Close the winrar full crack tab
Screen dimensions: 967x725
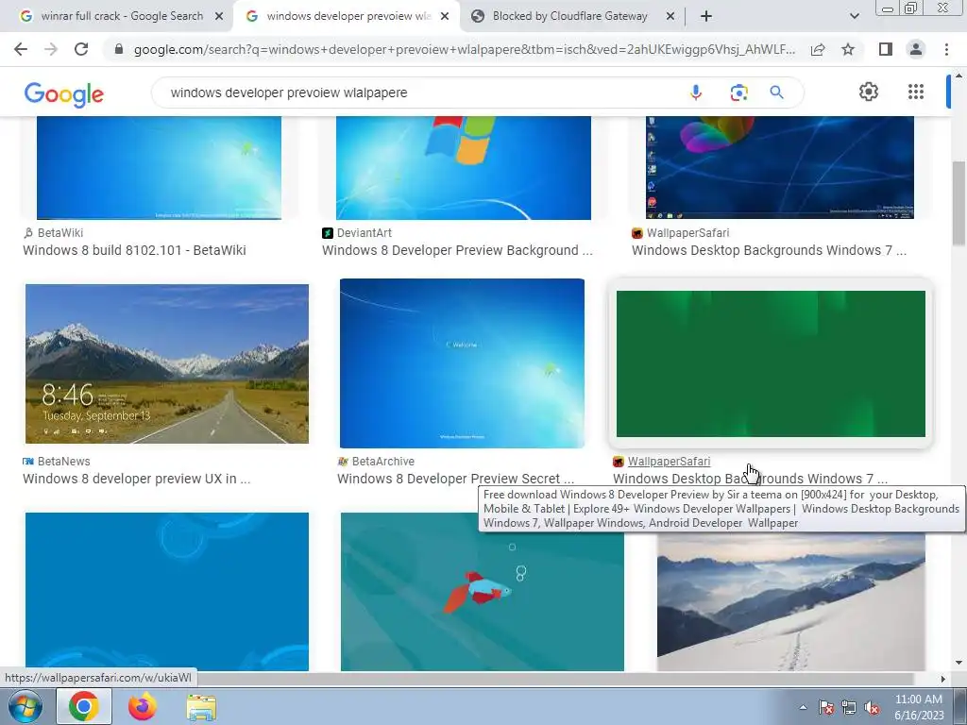pos(218,16)
